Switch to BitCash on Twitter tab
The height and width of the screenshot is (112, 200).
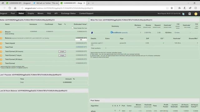[x=46, y=3]
